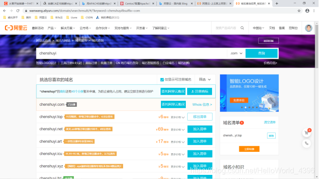Open the 解决方案 menu

(x=68, y=28)
